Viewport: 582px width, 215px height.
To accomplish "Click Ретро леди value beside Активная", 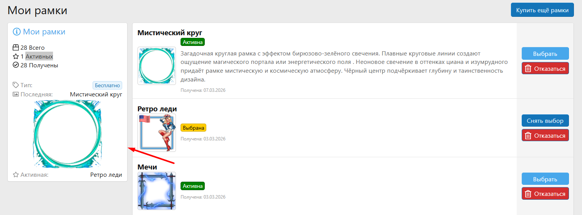I will point(106,175).
